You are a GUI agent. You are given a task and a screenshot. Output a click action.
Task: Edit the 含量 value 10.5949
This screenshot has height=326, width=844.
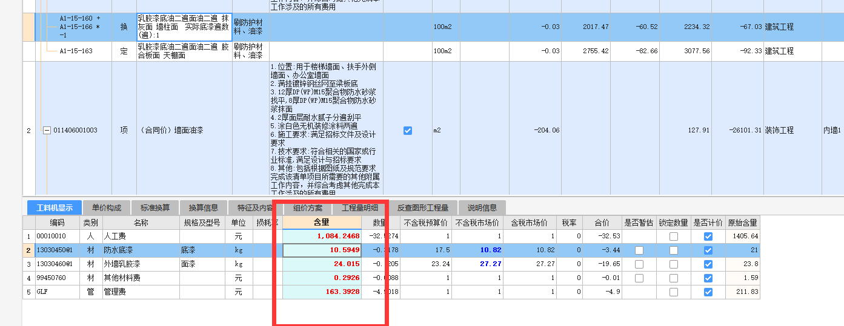pos(322,250)
